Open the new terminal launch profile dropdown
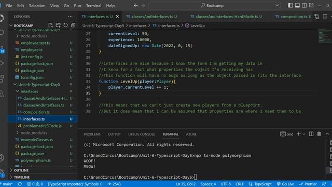 (304, 134)
